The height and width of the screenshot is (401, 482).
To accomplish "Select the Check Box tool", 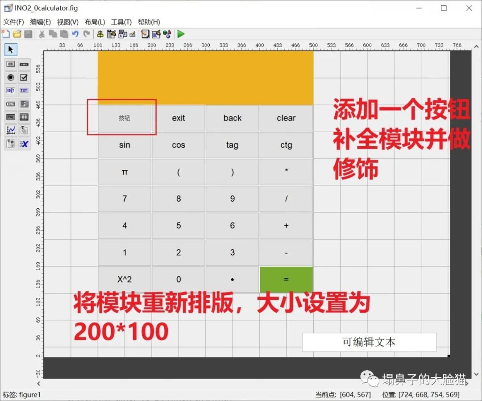I will click(x=24, y=78).
